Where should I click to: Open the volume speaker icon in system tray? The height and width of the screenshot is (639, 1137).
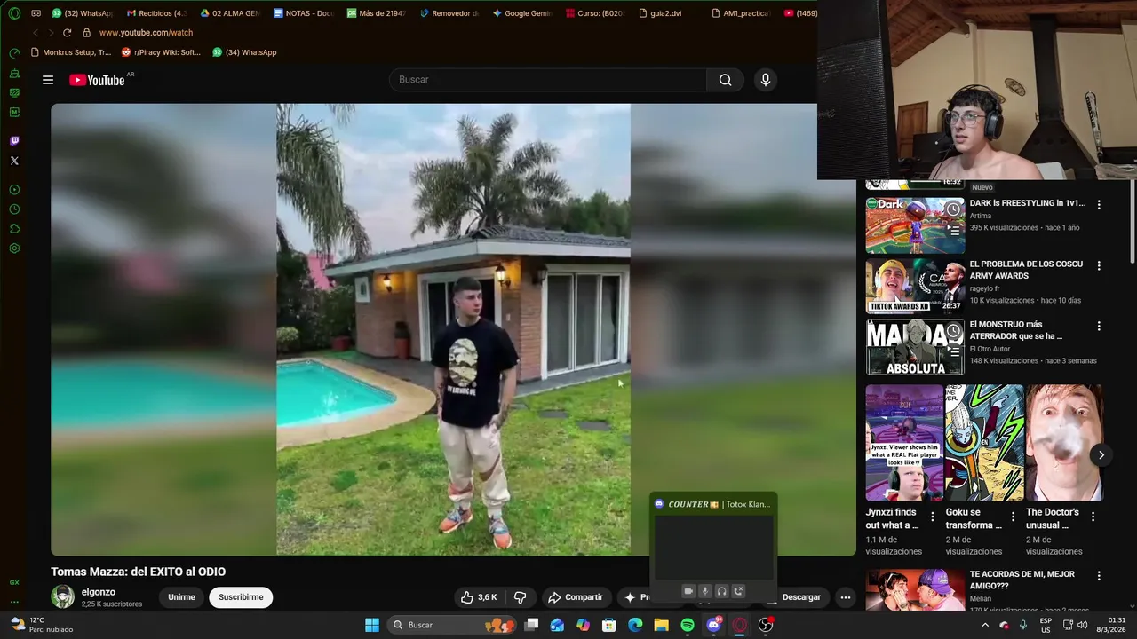(x=1082, y=625)
